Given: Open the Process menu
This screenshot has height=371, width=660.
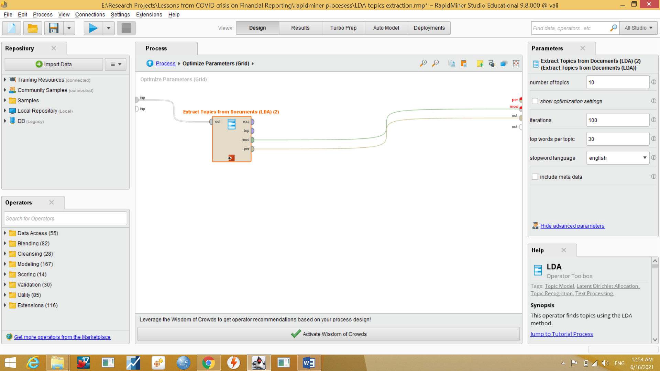Looking at the screenshot, I should pyautogui.click(x=43, y=14).
